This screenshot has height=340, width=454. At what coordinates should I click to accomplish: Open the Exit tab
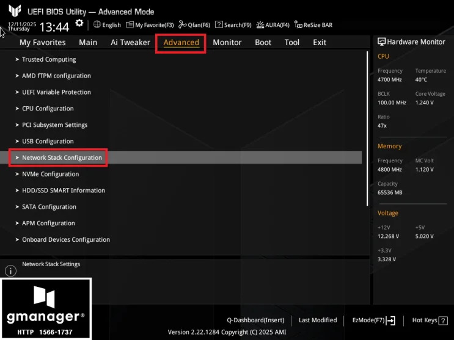320,42
